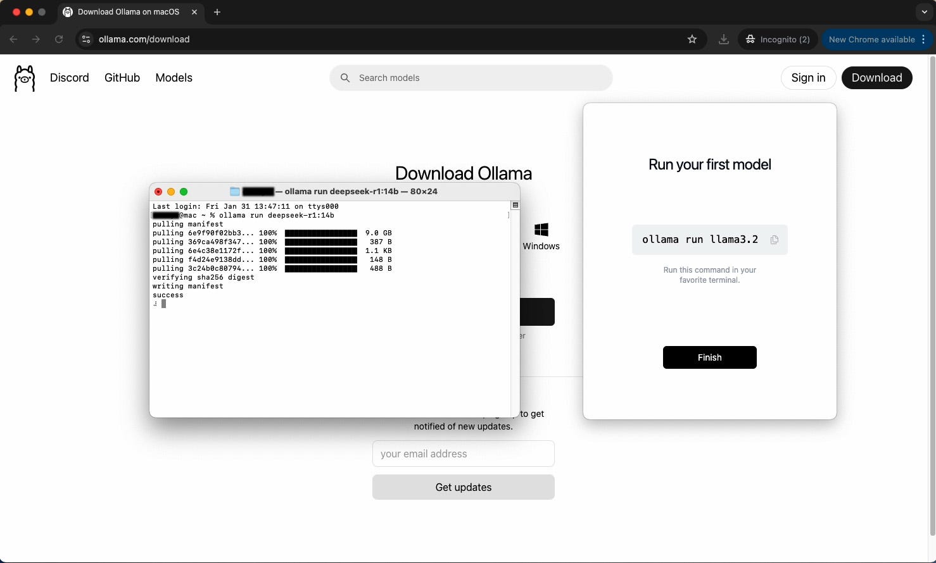Click 'Run this command in your favorite terminal' text

pyautogui.click(x=709, y=275)
